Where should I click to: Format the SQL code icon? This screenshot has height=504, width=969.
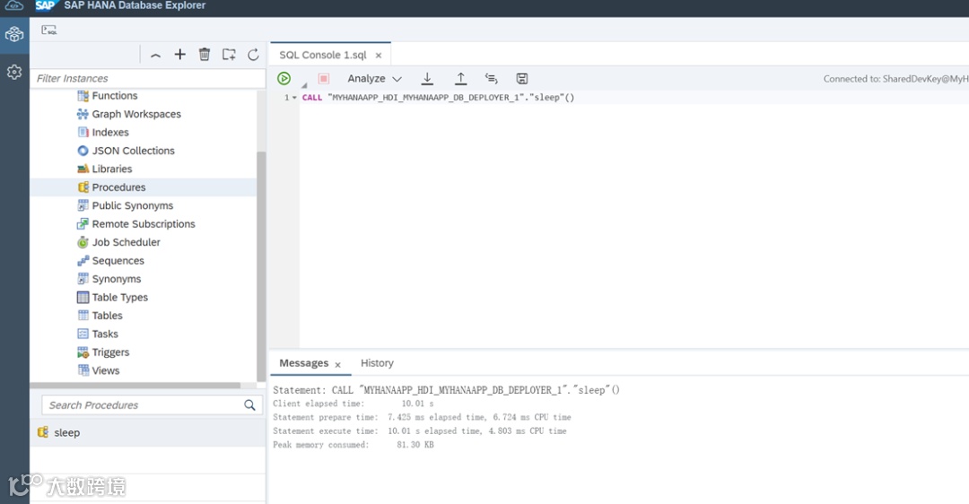pyautogui.click(x=492, y=78)
